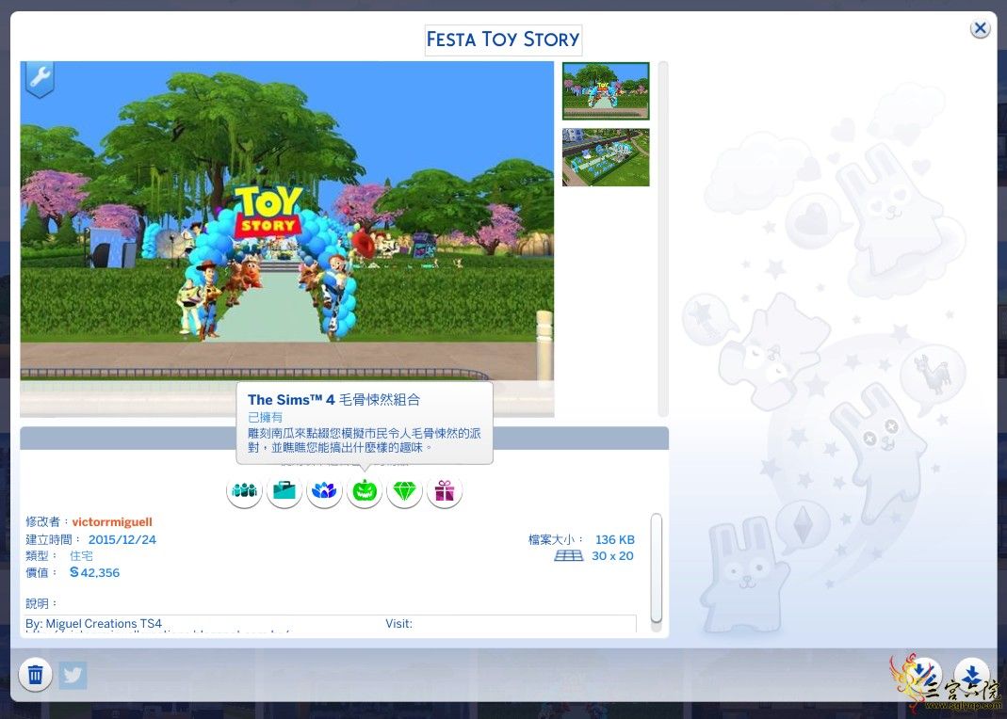Screen dimensions: 1007x719
Task: Click the large Toy Story preview image
Action: tap(287, 239)
